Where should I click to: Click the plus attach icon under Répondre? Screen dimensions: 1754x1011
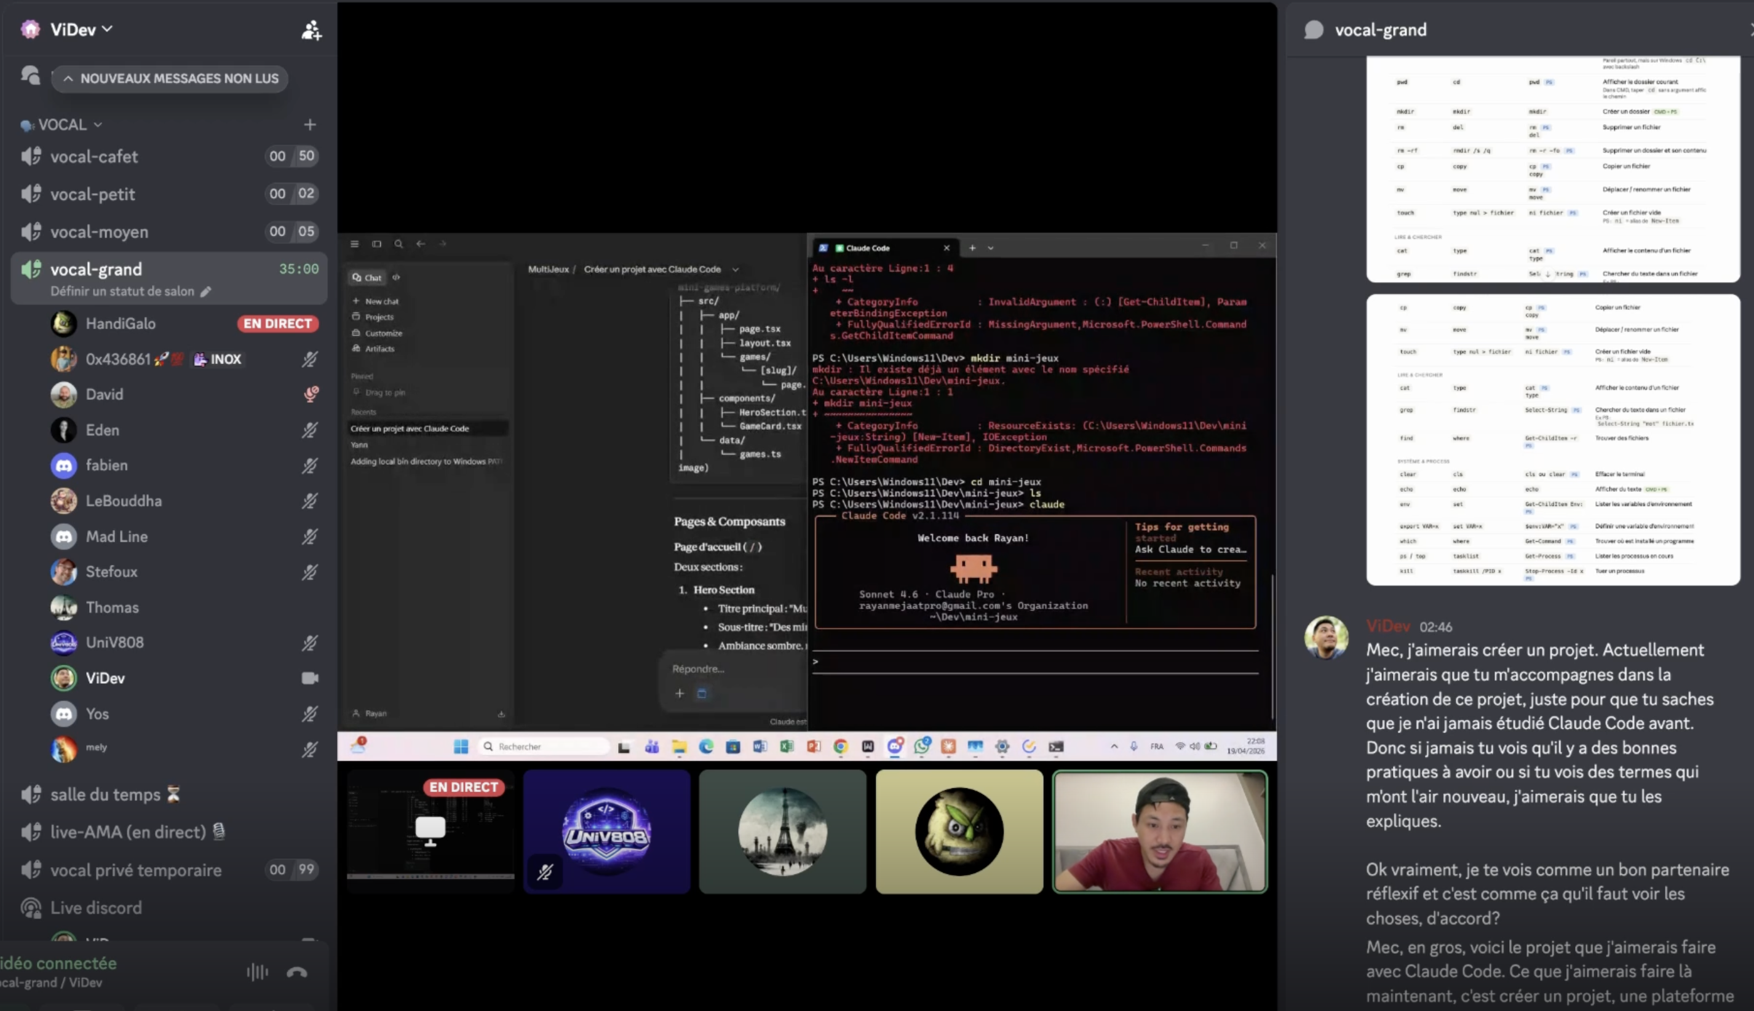click(x=680, y=693)
